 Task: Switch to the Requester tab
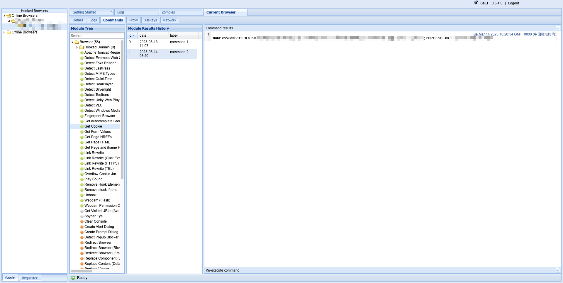tap(30, 278)
